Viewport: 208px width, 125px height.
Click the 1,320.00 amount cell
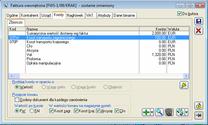(153, 55)
